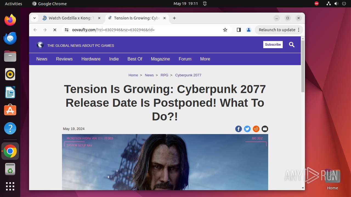Open the notification bell in top bar
Screen dimensions: 351x197
pyautogui.click(x=205, y=4)
